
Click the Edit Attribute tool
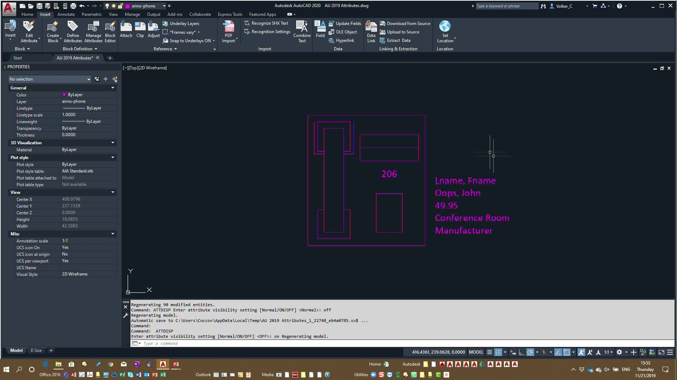[x=29, y=32]
